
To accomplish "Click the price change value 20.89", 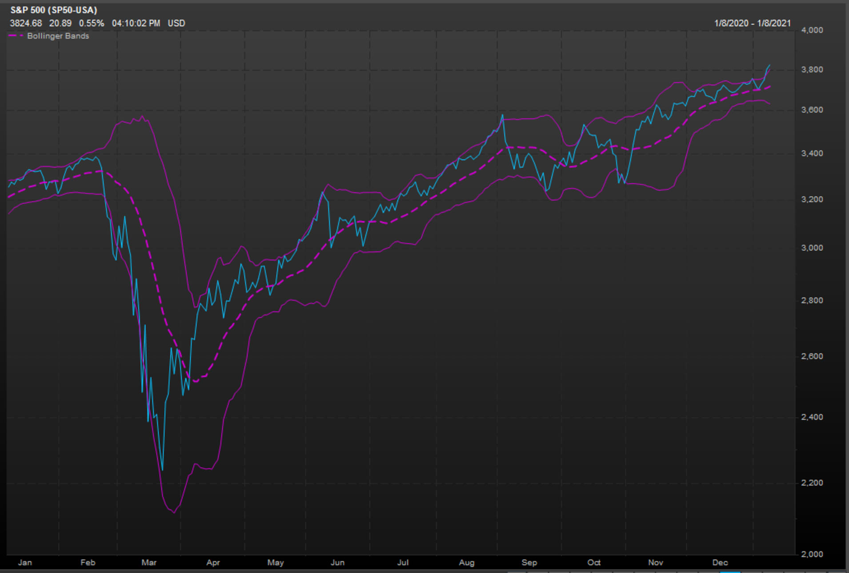I will point(60,23).
